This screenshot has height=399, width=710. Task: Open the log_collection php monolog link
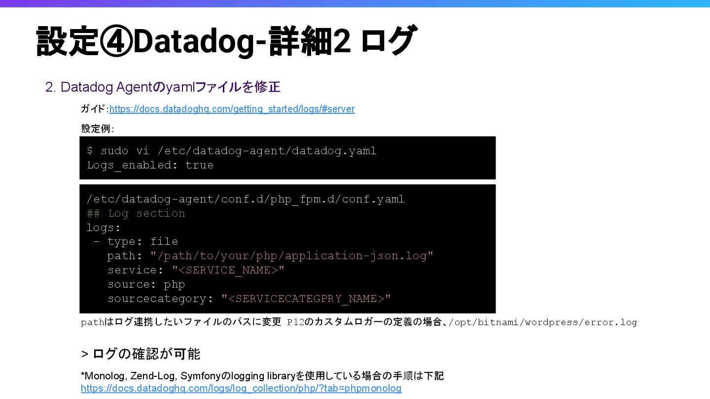pyautogui.click(x=241, y=388)
